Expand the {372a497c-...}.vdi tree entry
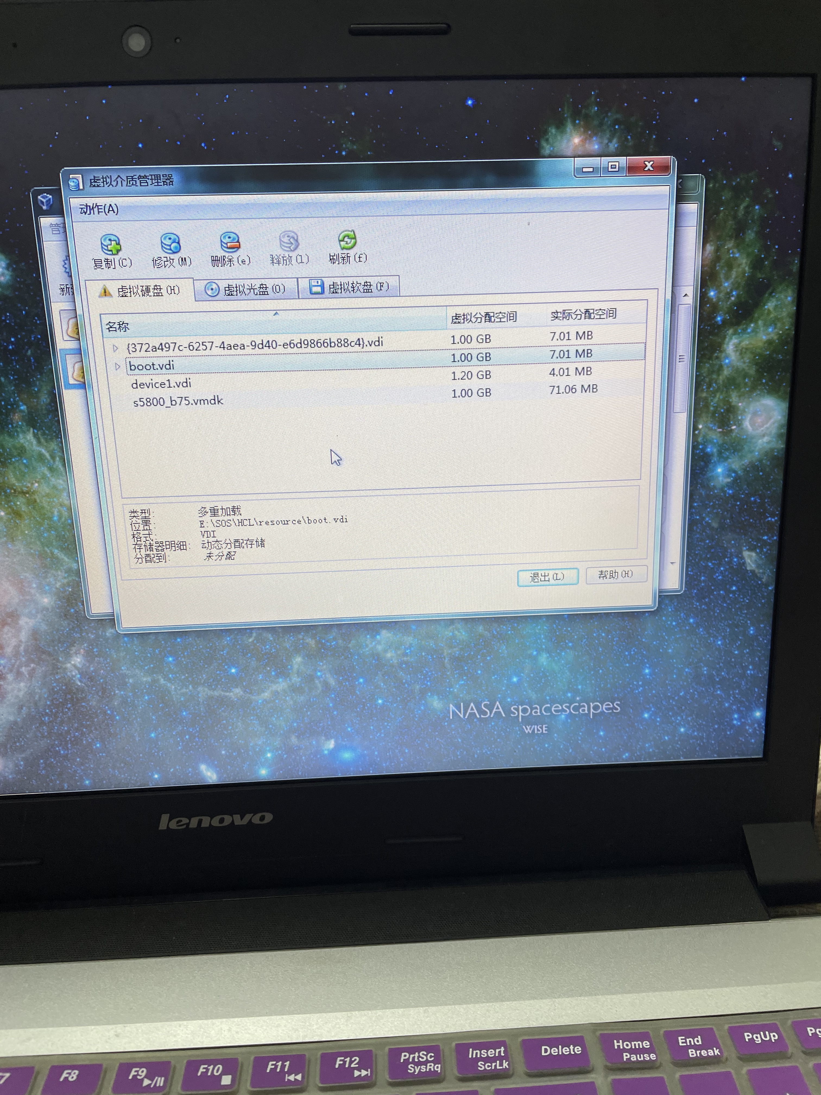Screen dimensions: 821x1095 115,348
